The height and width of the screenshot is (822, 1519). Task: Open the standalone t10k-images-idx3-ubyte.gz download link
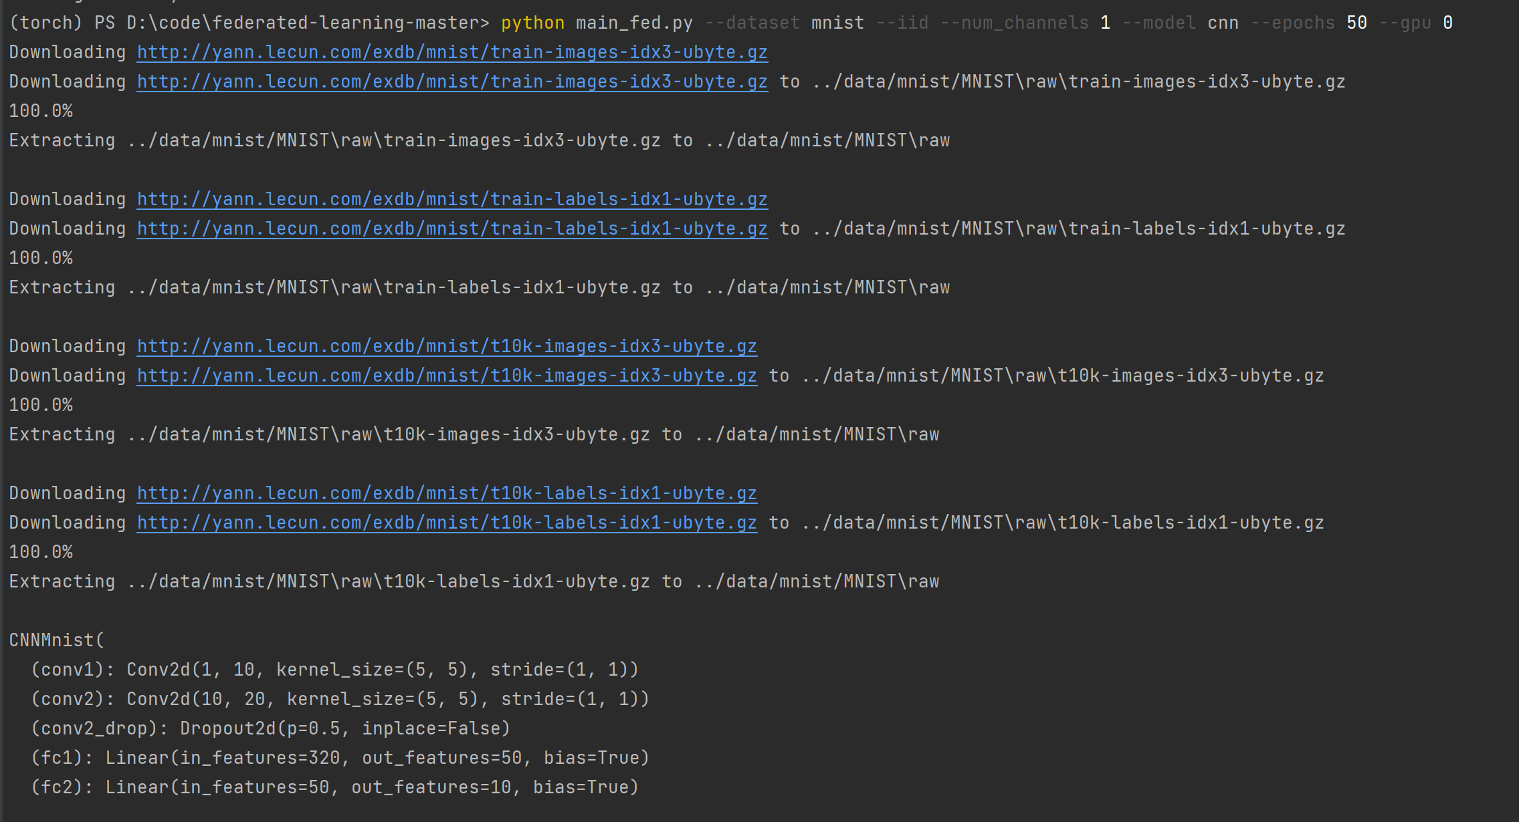(x=447, y=346)
